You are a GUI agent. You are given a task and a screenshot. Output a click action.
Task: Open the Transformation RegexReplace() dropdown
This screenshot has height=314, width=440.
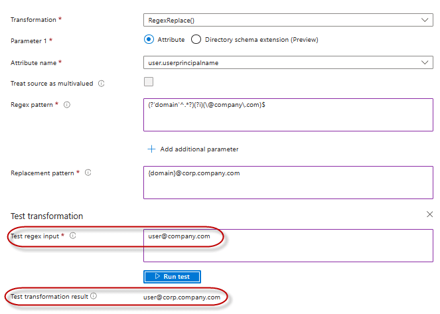coord(288,20)
